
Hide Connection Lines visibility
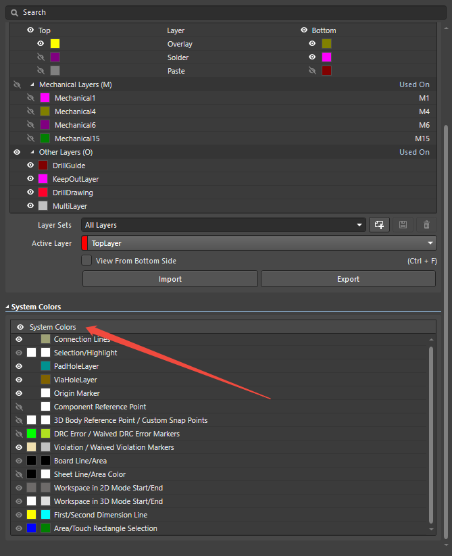[19, 339]
